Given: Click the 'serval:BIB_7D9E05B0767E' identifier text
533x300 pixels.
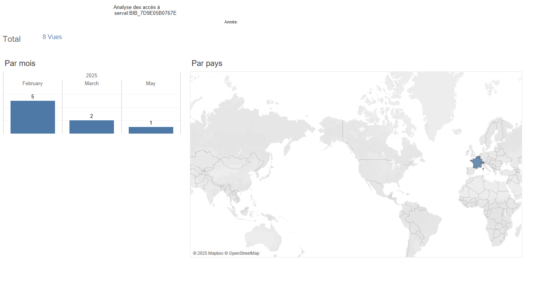Looking at the screenshot, I should (x=145, y=13).
